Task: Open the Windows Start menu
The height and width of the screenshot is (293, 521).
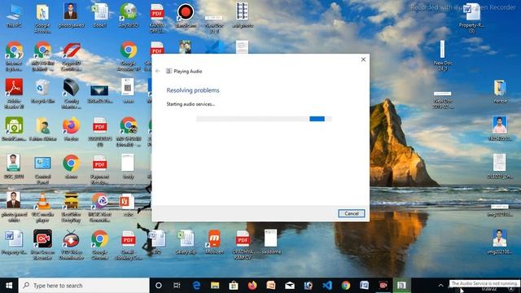Action: (x=9, y=286)
